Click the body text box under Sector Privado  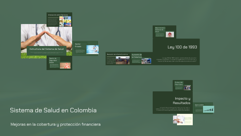coord(80,51)
